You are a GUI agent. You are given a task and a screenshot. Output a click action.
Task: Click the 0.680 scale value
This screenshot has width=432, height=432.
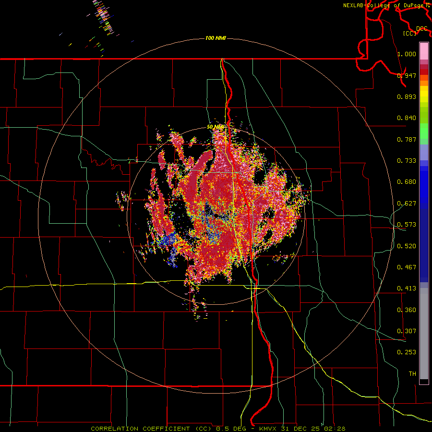click(x=407, y=182)
